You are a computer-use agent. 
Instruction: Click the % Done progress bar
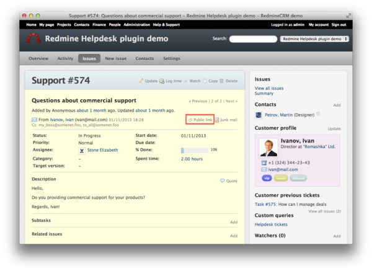click(195, 149)
